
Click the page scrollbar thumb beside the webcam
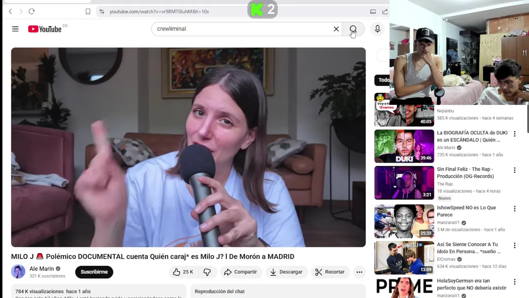pos(528,119)
